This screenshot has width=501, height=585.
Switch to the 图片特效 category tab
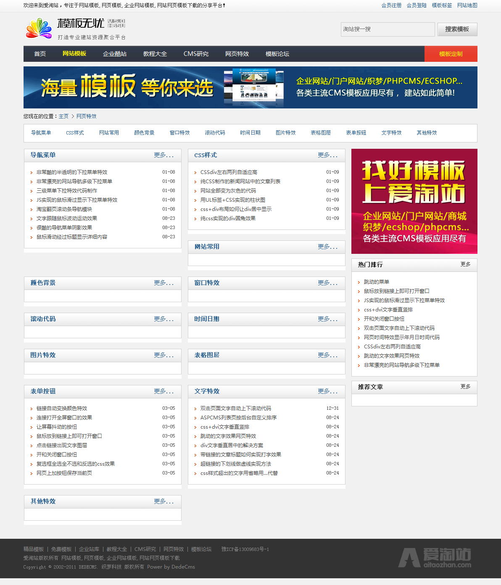(x=285, y=133)
